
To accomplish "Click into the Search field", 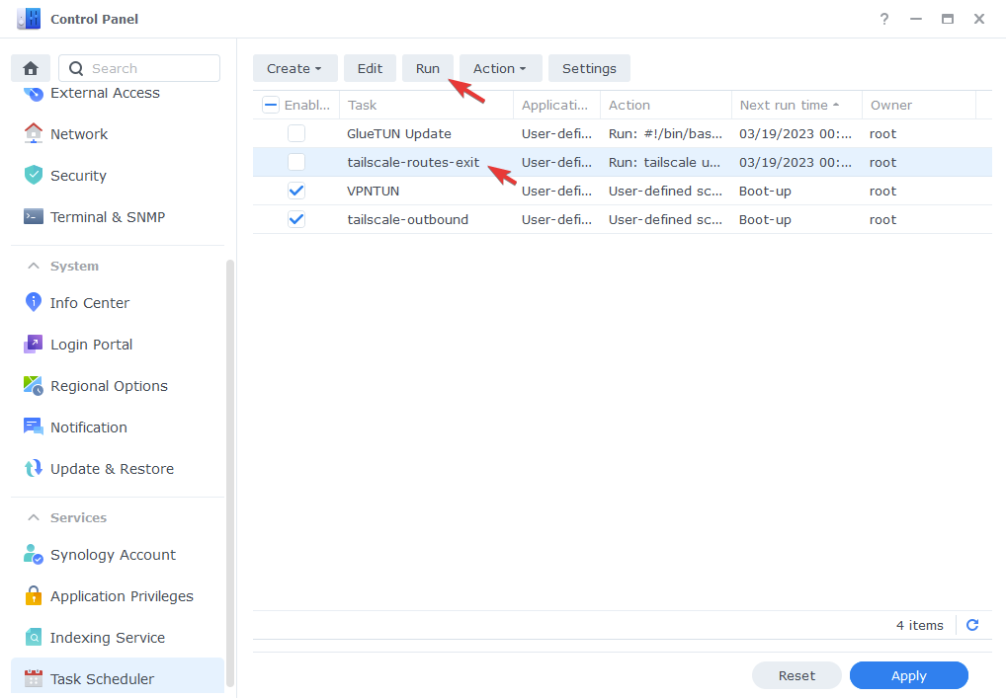I will point(139,68).
